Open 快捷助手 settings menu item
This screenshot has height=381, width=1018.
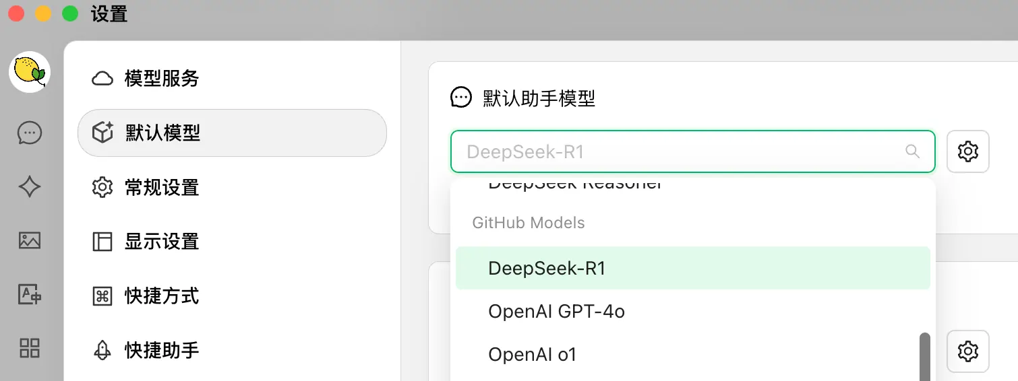tap(232, 350)
